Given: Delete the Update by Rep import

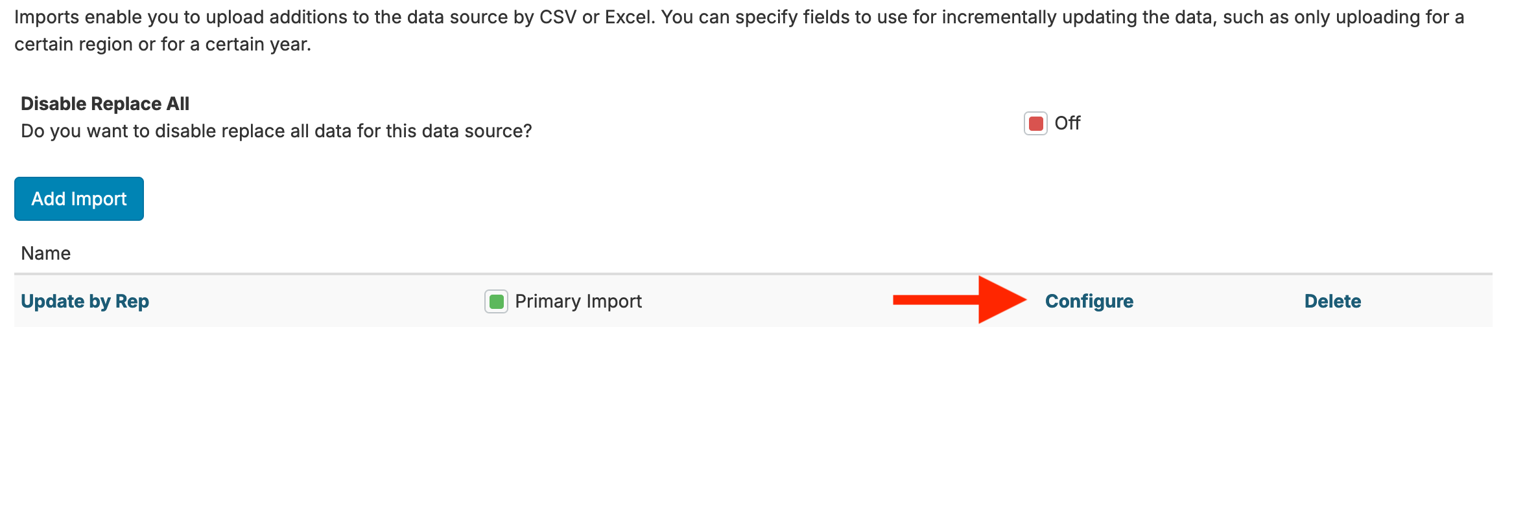Looking at the screenshot, I should 1332,302.
